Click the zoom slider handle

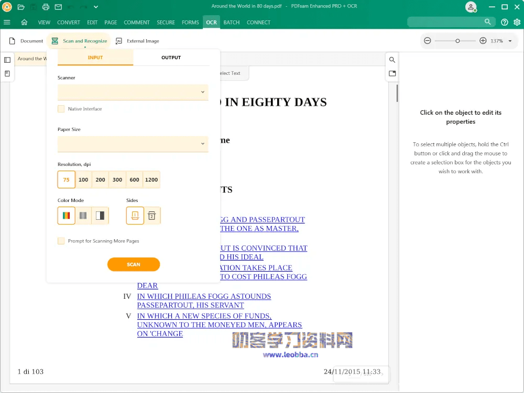(x=457, y=41)
